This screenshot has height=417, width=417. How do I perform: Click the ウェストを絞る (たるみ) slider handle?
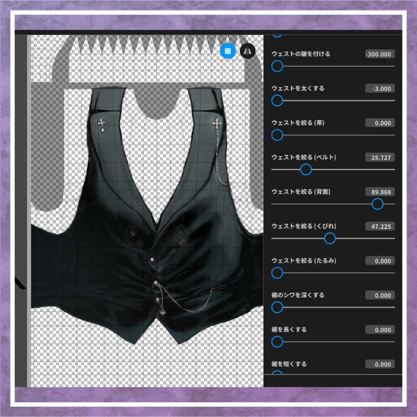[x=276, y=273]
